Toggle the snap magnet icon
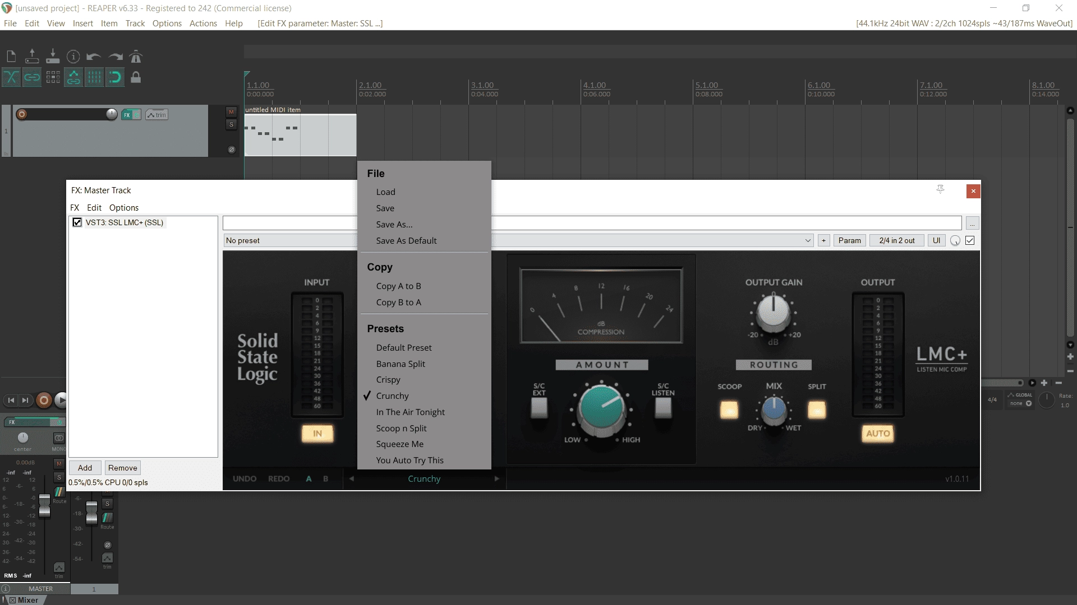 click(x=115, y=77)
